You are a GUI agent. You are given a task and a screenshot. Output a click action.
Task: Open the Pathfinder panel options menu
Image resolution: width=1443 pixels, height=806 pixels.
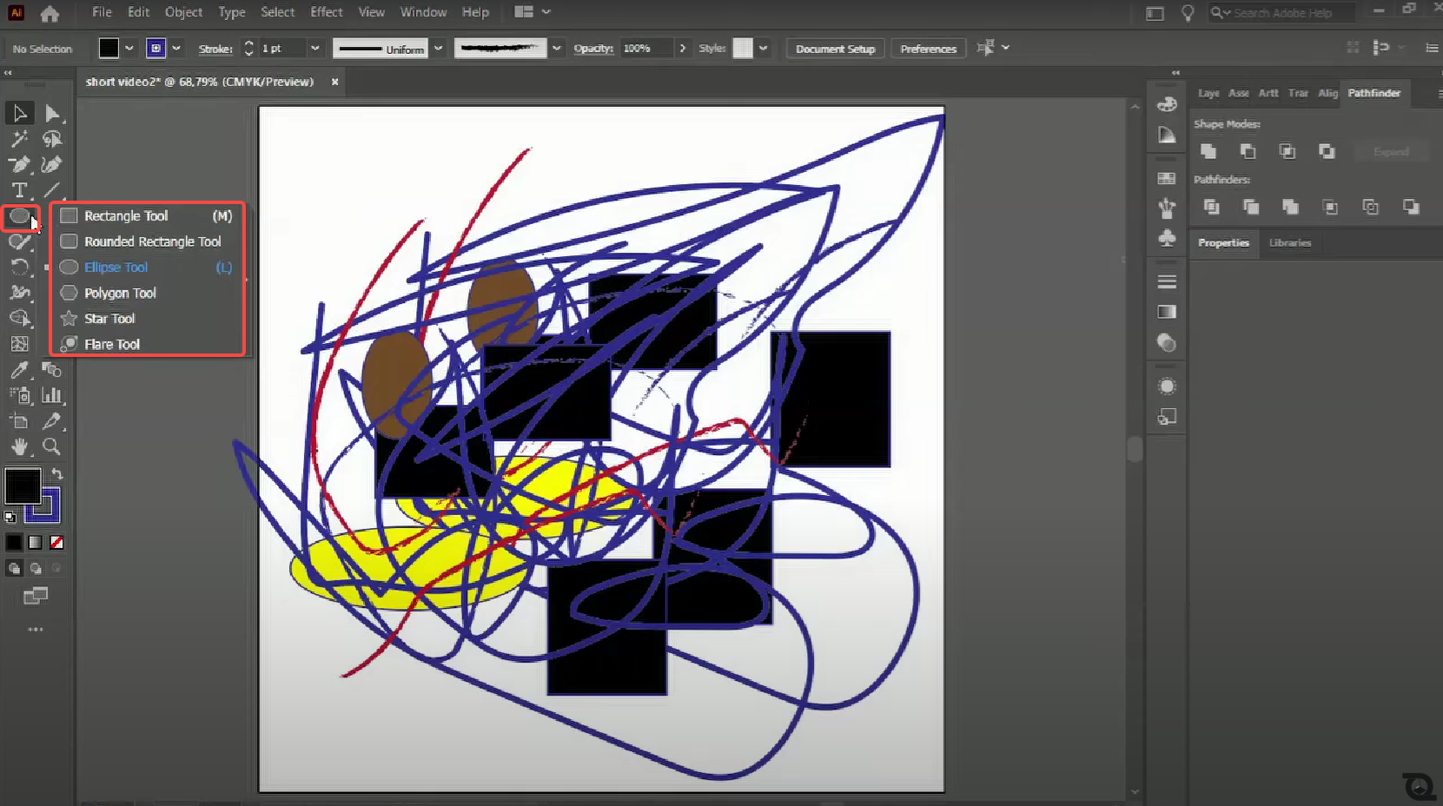(1439, 93)
